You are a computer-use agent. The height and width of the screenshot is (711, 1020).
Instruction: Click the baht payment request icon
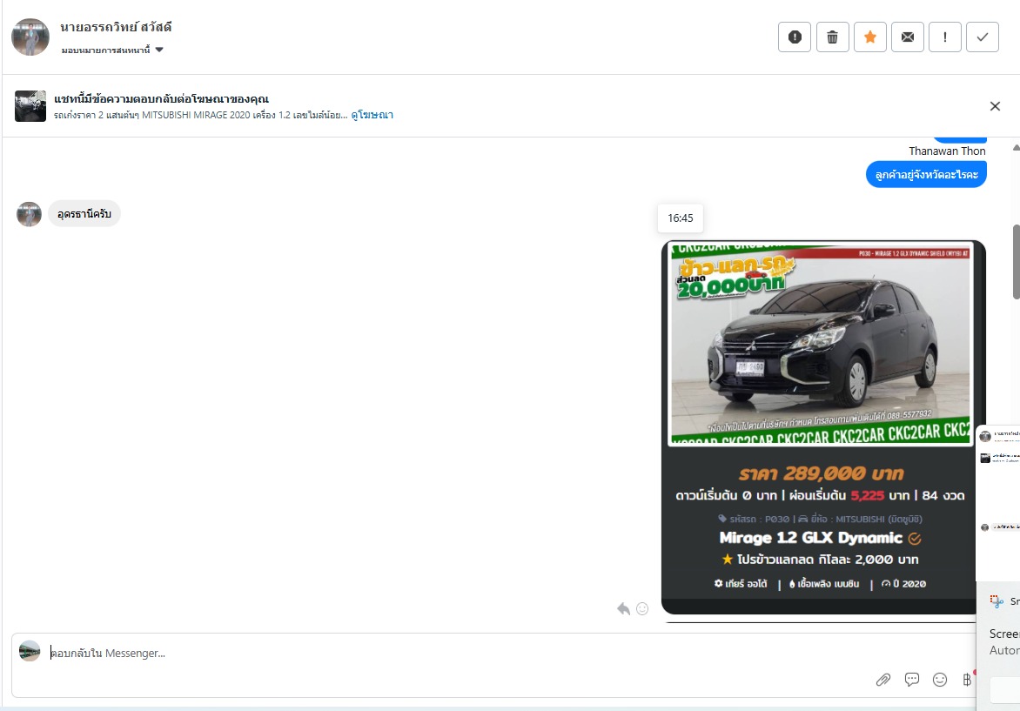[x=967, y=680]
